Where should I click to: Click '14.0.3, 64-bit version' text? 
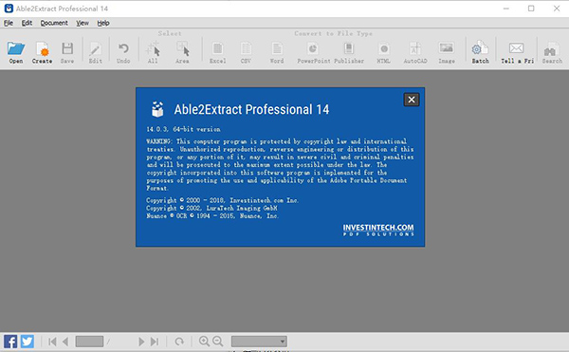(183, 129)
